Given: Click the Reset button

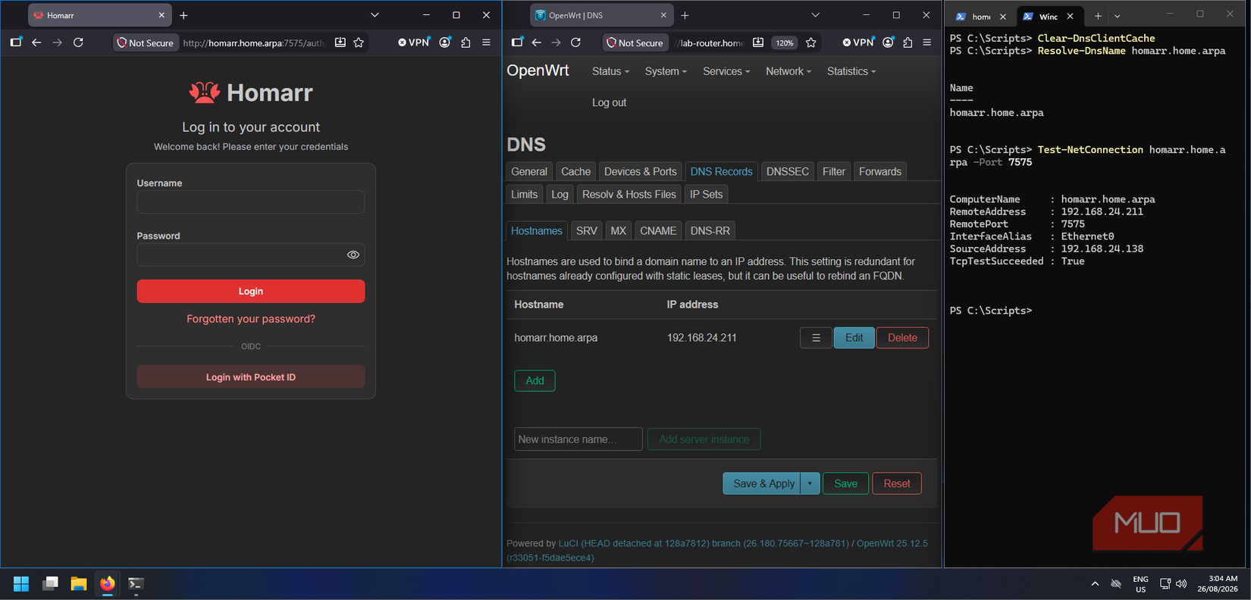Looking at the screenshot, I should point(897,483).
